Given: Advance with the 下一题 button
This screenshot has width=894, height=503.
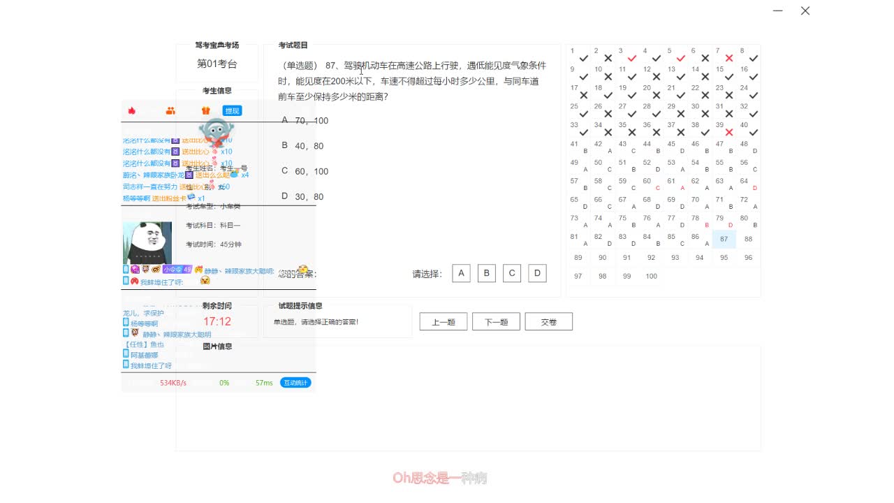Looking at the screenshot, I should click(496, 322).
